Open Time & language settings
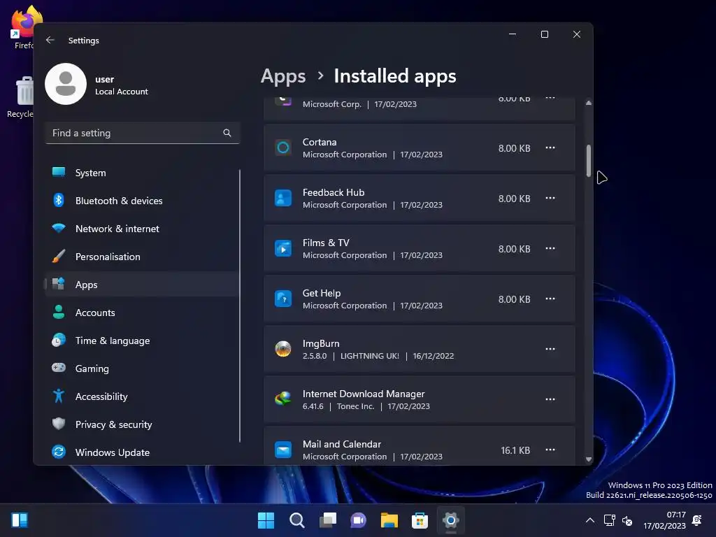The image size is (716, 537). point(142,341)
